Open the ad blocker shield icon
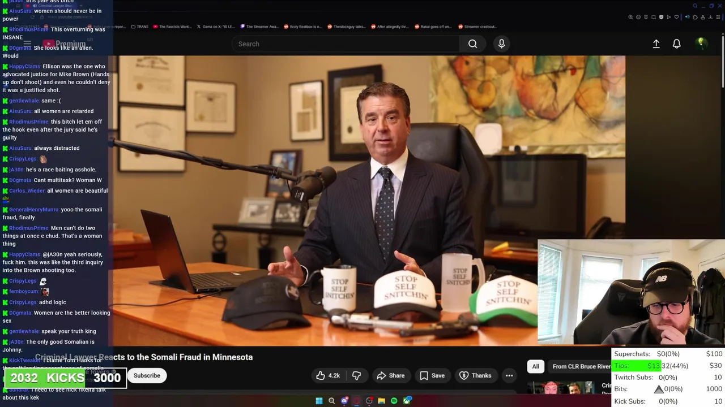The width and height of the screenshot is (725, 407). coord(661,17)
